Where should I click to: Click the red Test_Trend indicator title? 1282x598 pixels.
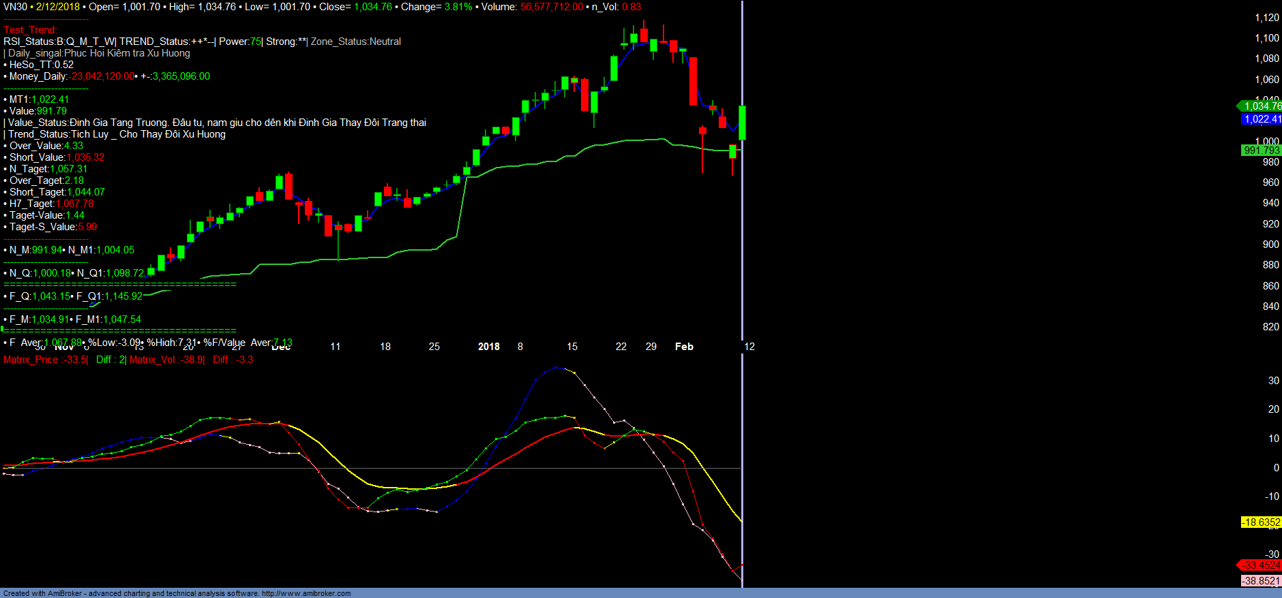click(30, 30)
